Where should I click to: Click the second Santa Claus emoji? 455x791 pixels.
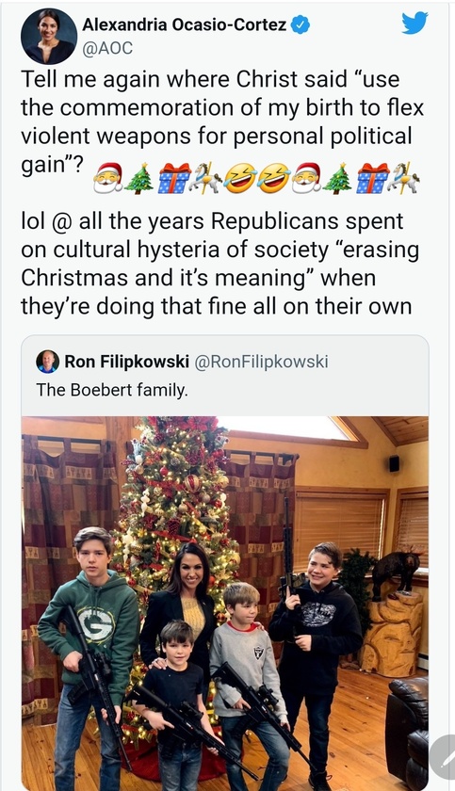(306, 178)
